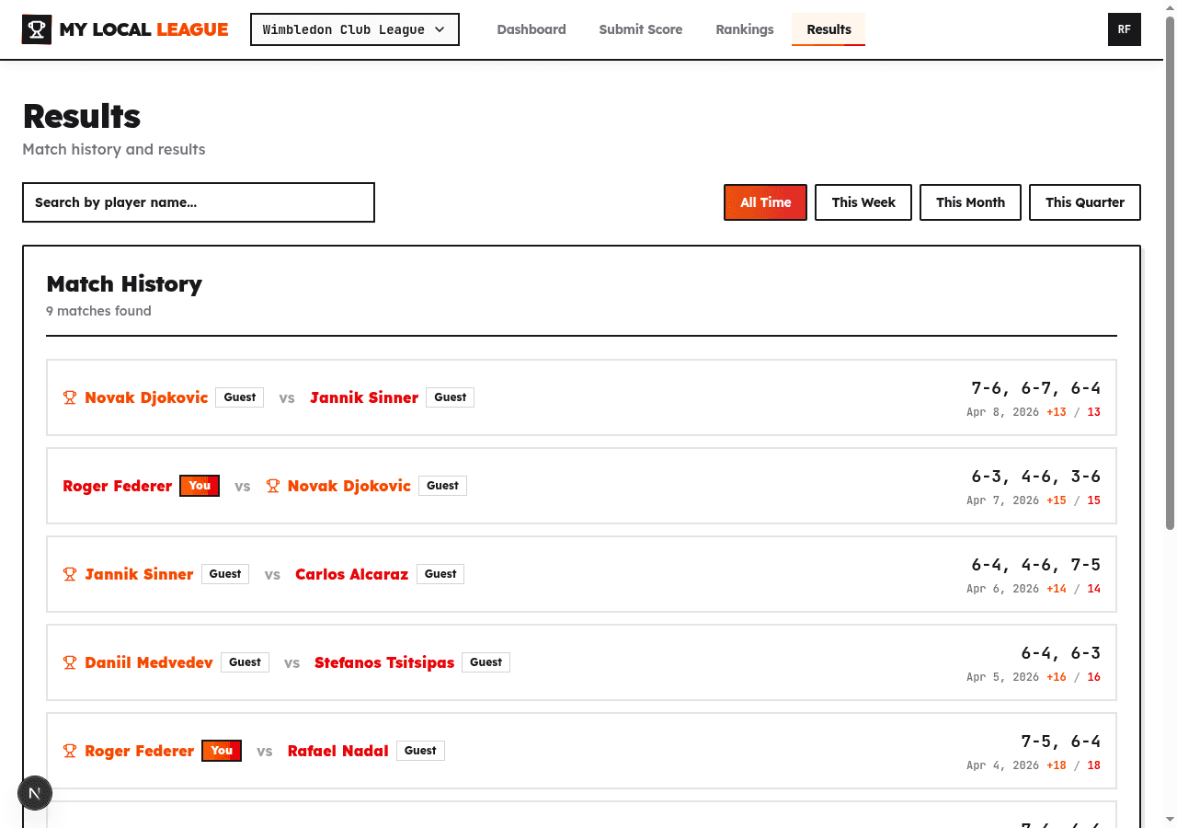Click the My Local League trophy logo

(36, 29)
